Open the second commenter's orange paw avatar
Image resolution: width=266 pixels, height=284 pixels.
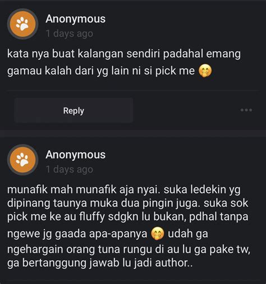22,160
